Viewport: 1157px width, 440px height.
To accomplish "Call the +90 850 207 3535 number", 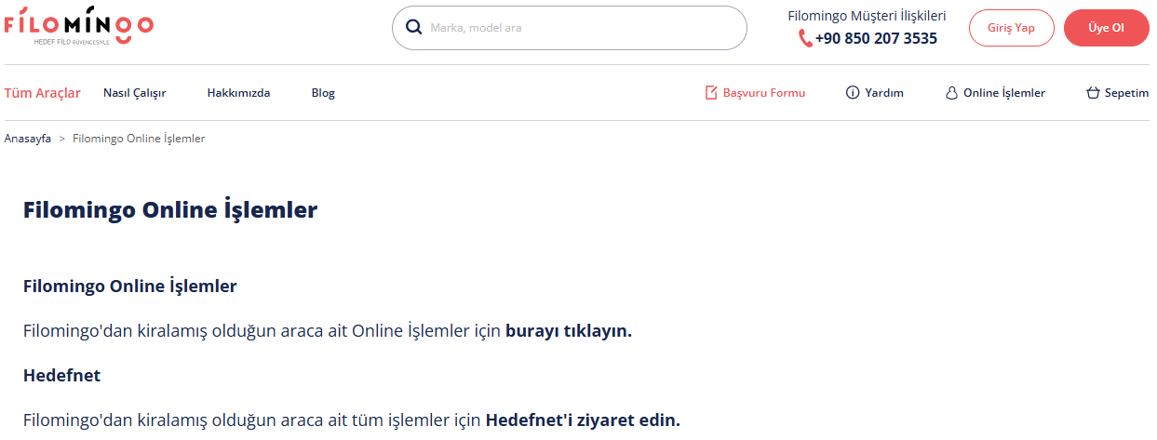I will pyautogui.click(x=876, y=39).
